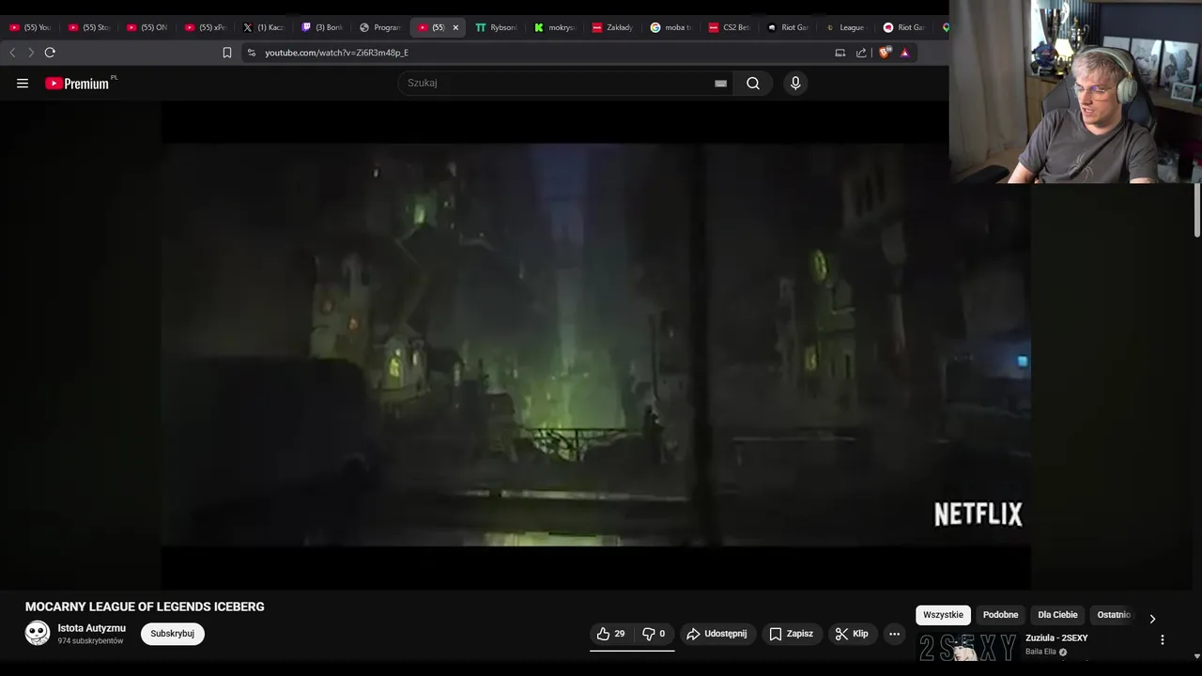This screenshot has height=676, width=1202.
Task: Select the Podobne filter chip
Action: tap(1000, 615)
